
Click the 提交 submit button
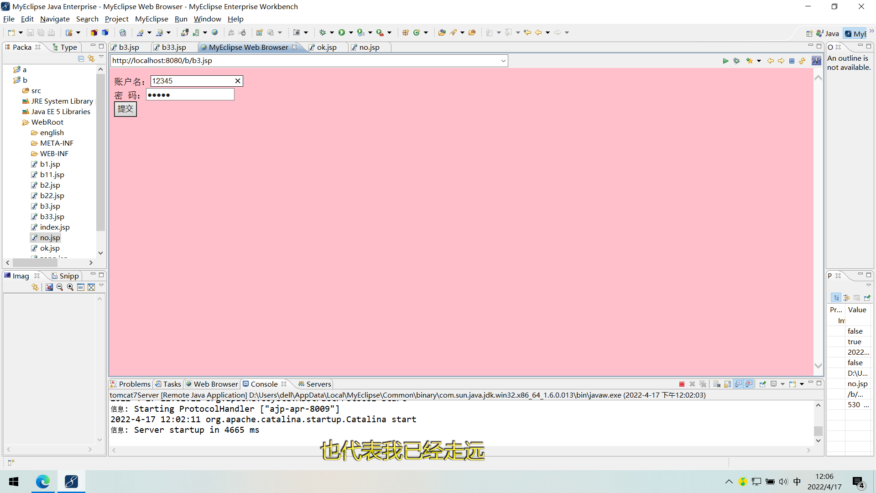[x=125, y=109]
